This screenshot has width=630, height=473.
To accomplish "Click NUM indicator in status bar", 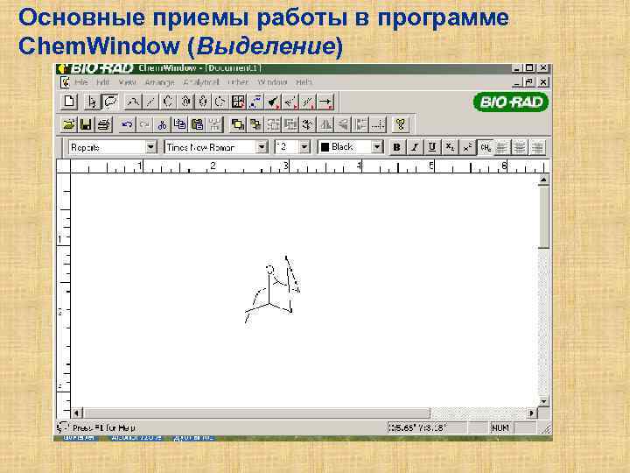I will pos(500,428).
